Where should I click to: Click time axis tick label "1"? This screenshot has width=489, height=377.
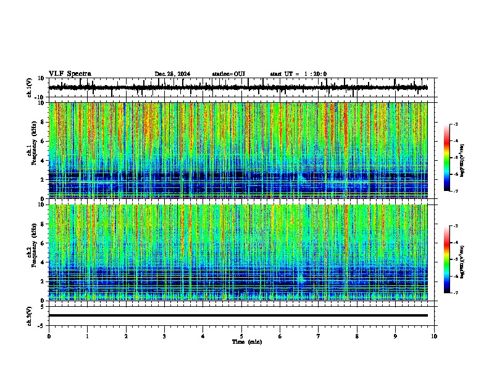88,336
